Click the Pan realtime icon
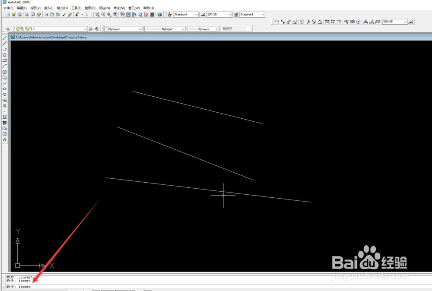The image size is (432, 291). 97,15
